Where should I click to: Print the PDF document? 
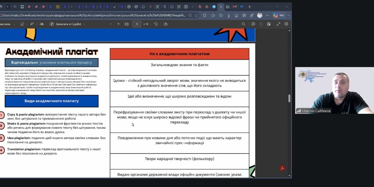(x=253, y=24)
